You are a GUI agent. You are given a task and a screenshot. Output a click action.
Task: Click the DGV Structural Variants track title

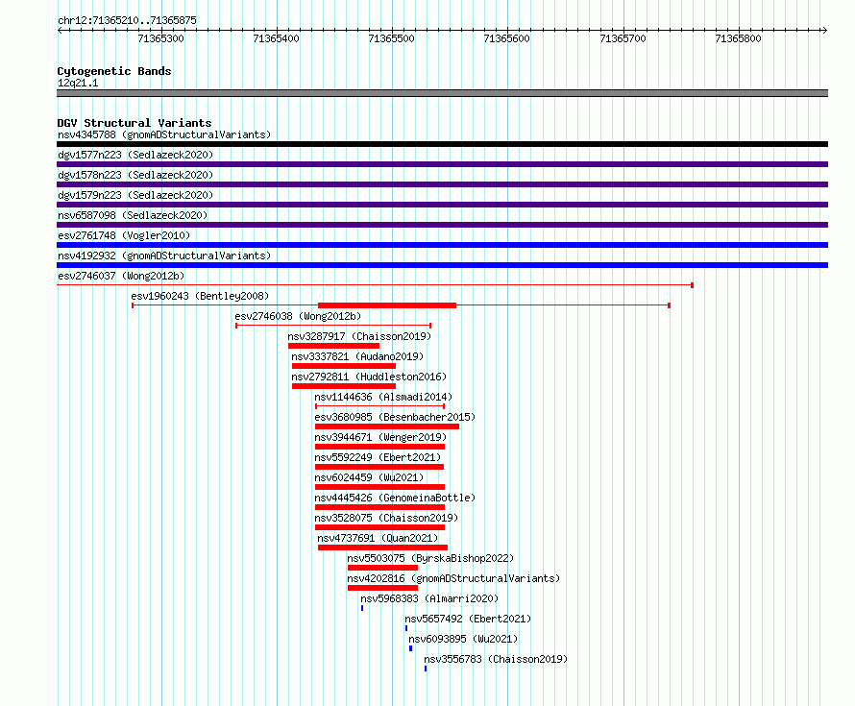[x=134, y=123]
